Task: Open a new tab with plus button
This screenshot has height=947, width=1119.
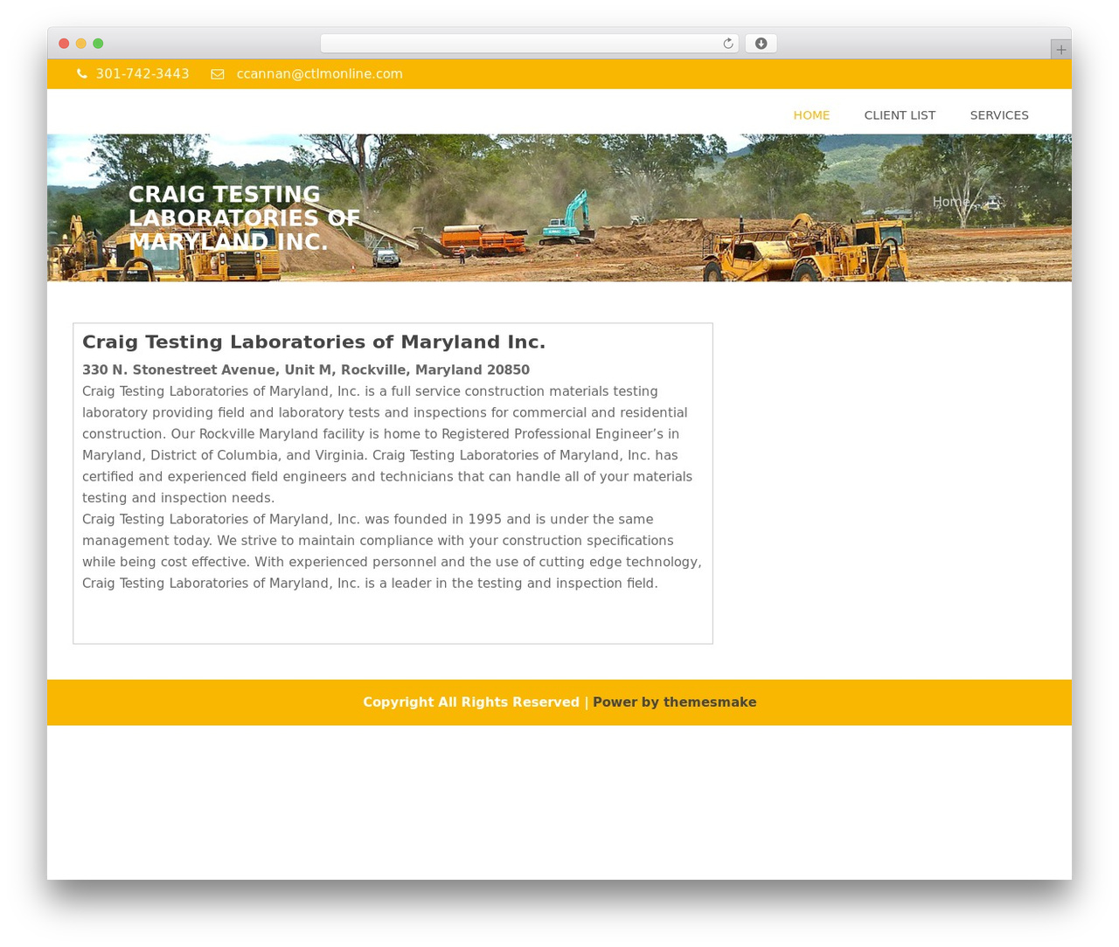Action: [1060, 50]
